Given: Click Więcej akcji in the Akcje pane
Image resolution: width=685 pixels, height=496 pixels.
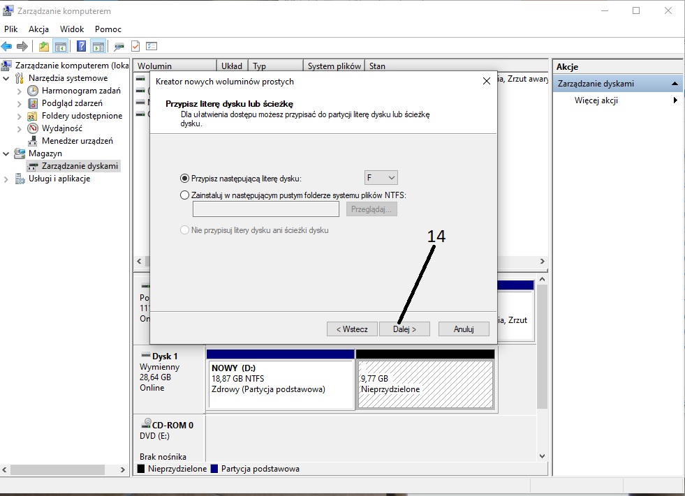Looking at the screenshot, I should click(x=596, y=100).
